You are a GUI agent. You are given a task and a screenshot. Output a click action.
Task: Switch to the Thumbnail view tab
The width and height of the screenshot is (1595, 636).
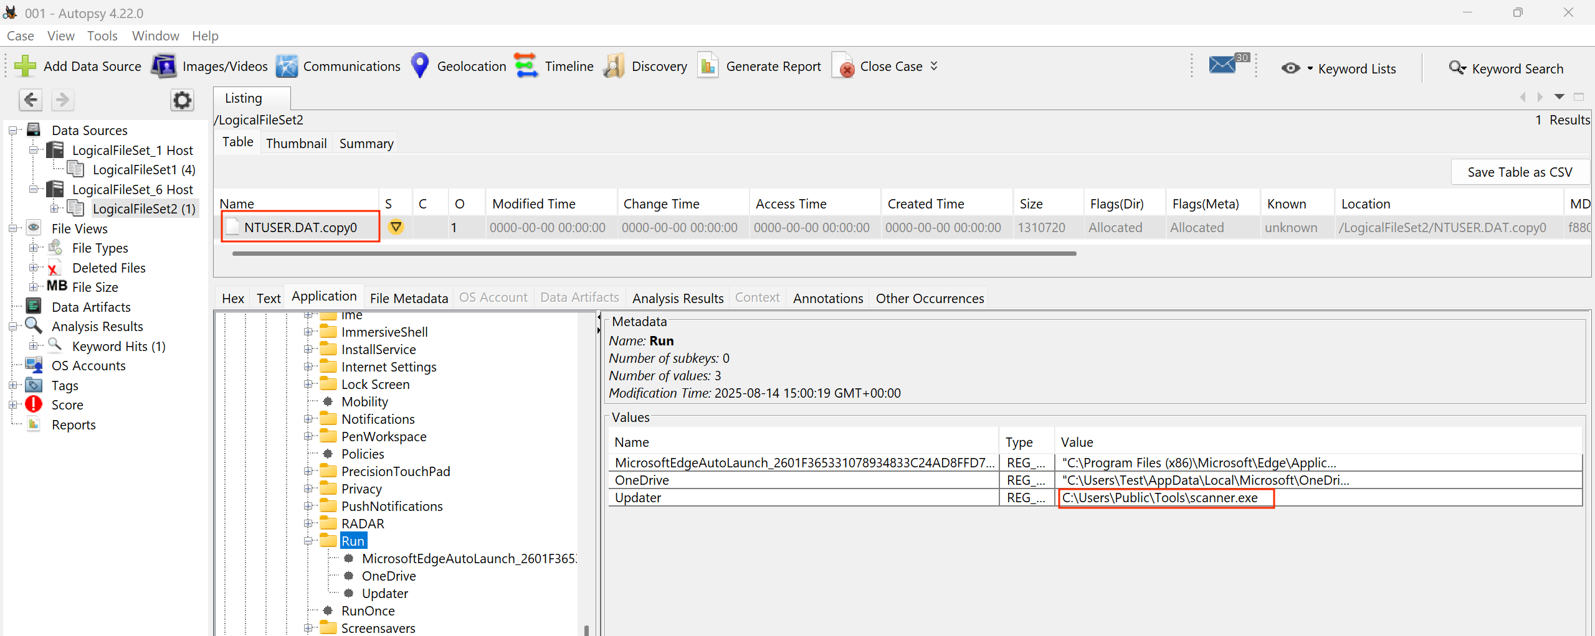(296, 143)
